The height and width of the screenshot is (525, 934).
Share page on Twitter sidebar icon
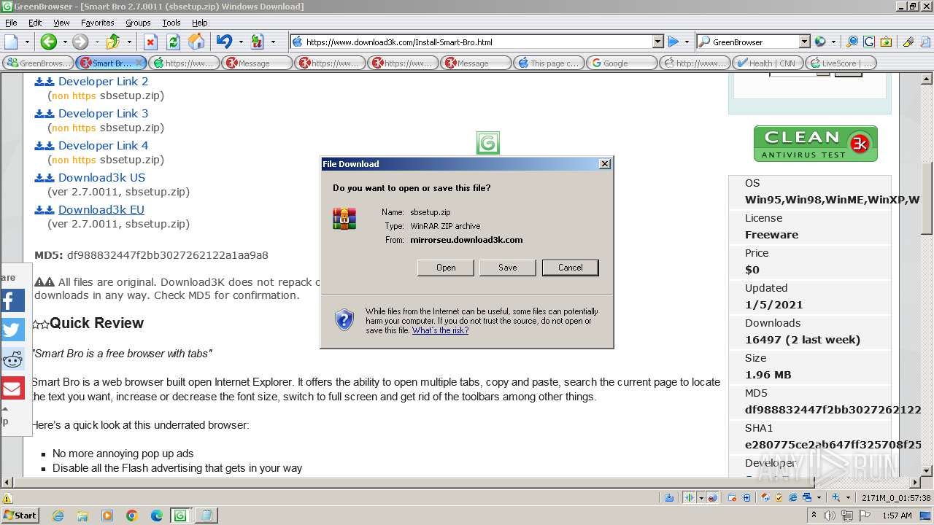click(12, 330)
